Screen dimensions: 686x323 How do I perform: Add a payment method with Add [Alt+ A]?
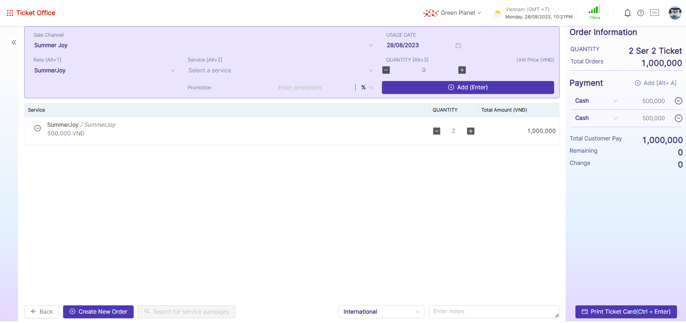[656, 83]
